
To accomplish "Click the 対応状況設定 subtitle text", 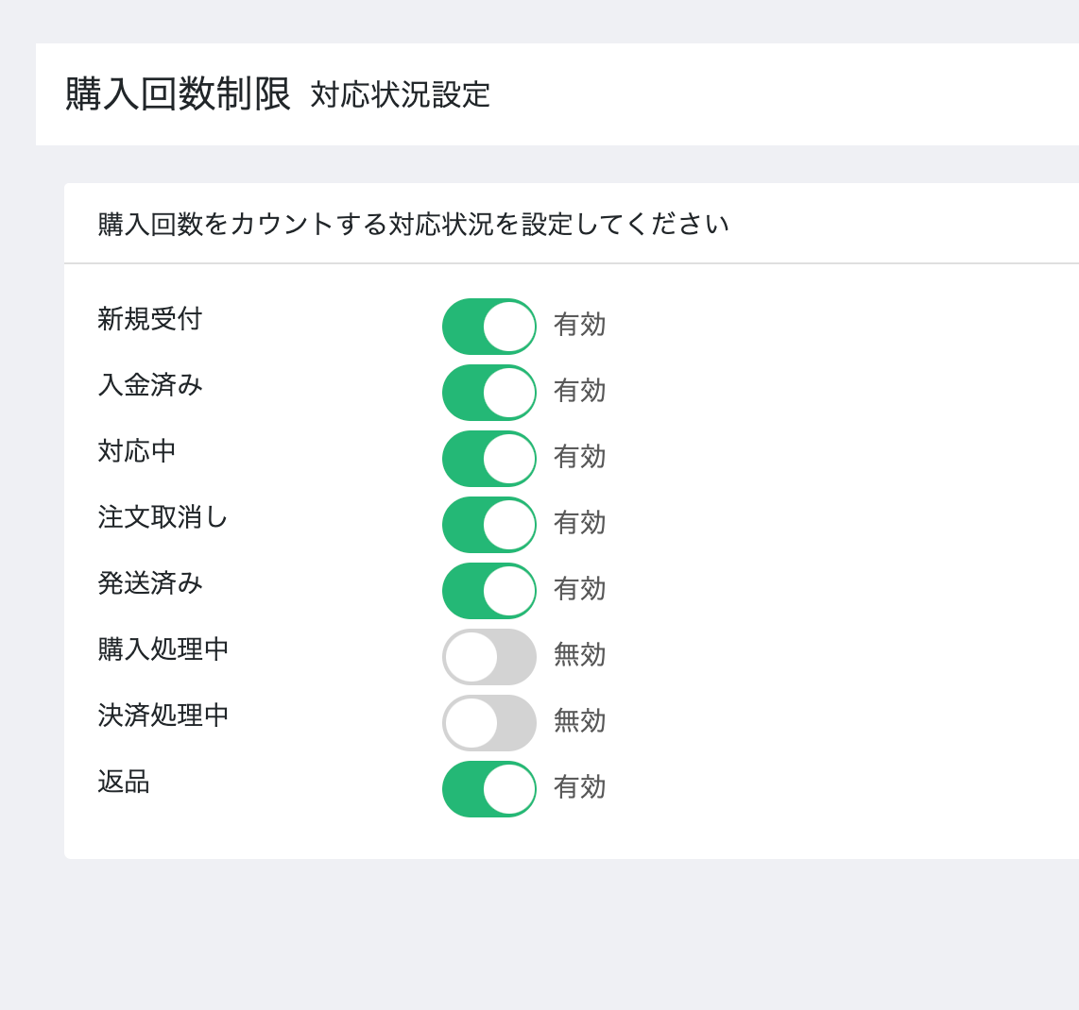I will pyautogui.click(x=400, y=95).
